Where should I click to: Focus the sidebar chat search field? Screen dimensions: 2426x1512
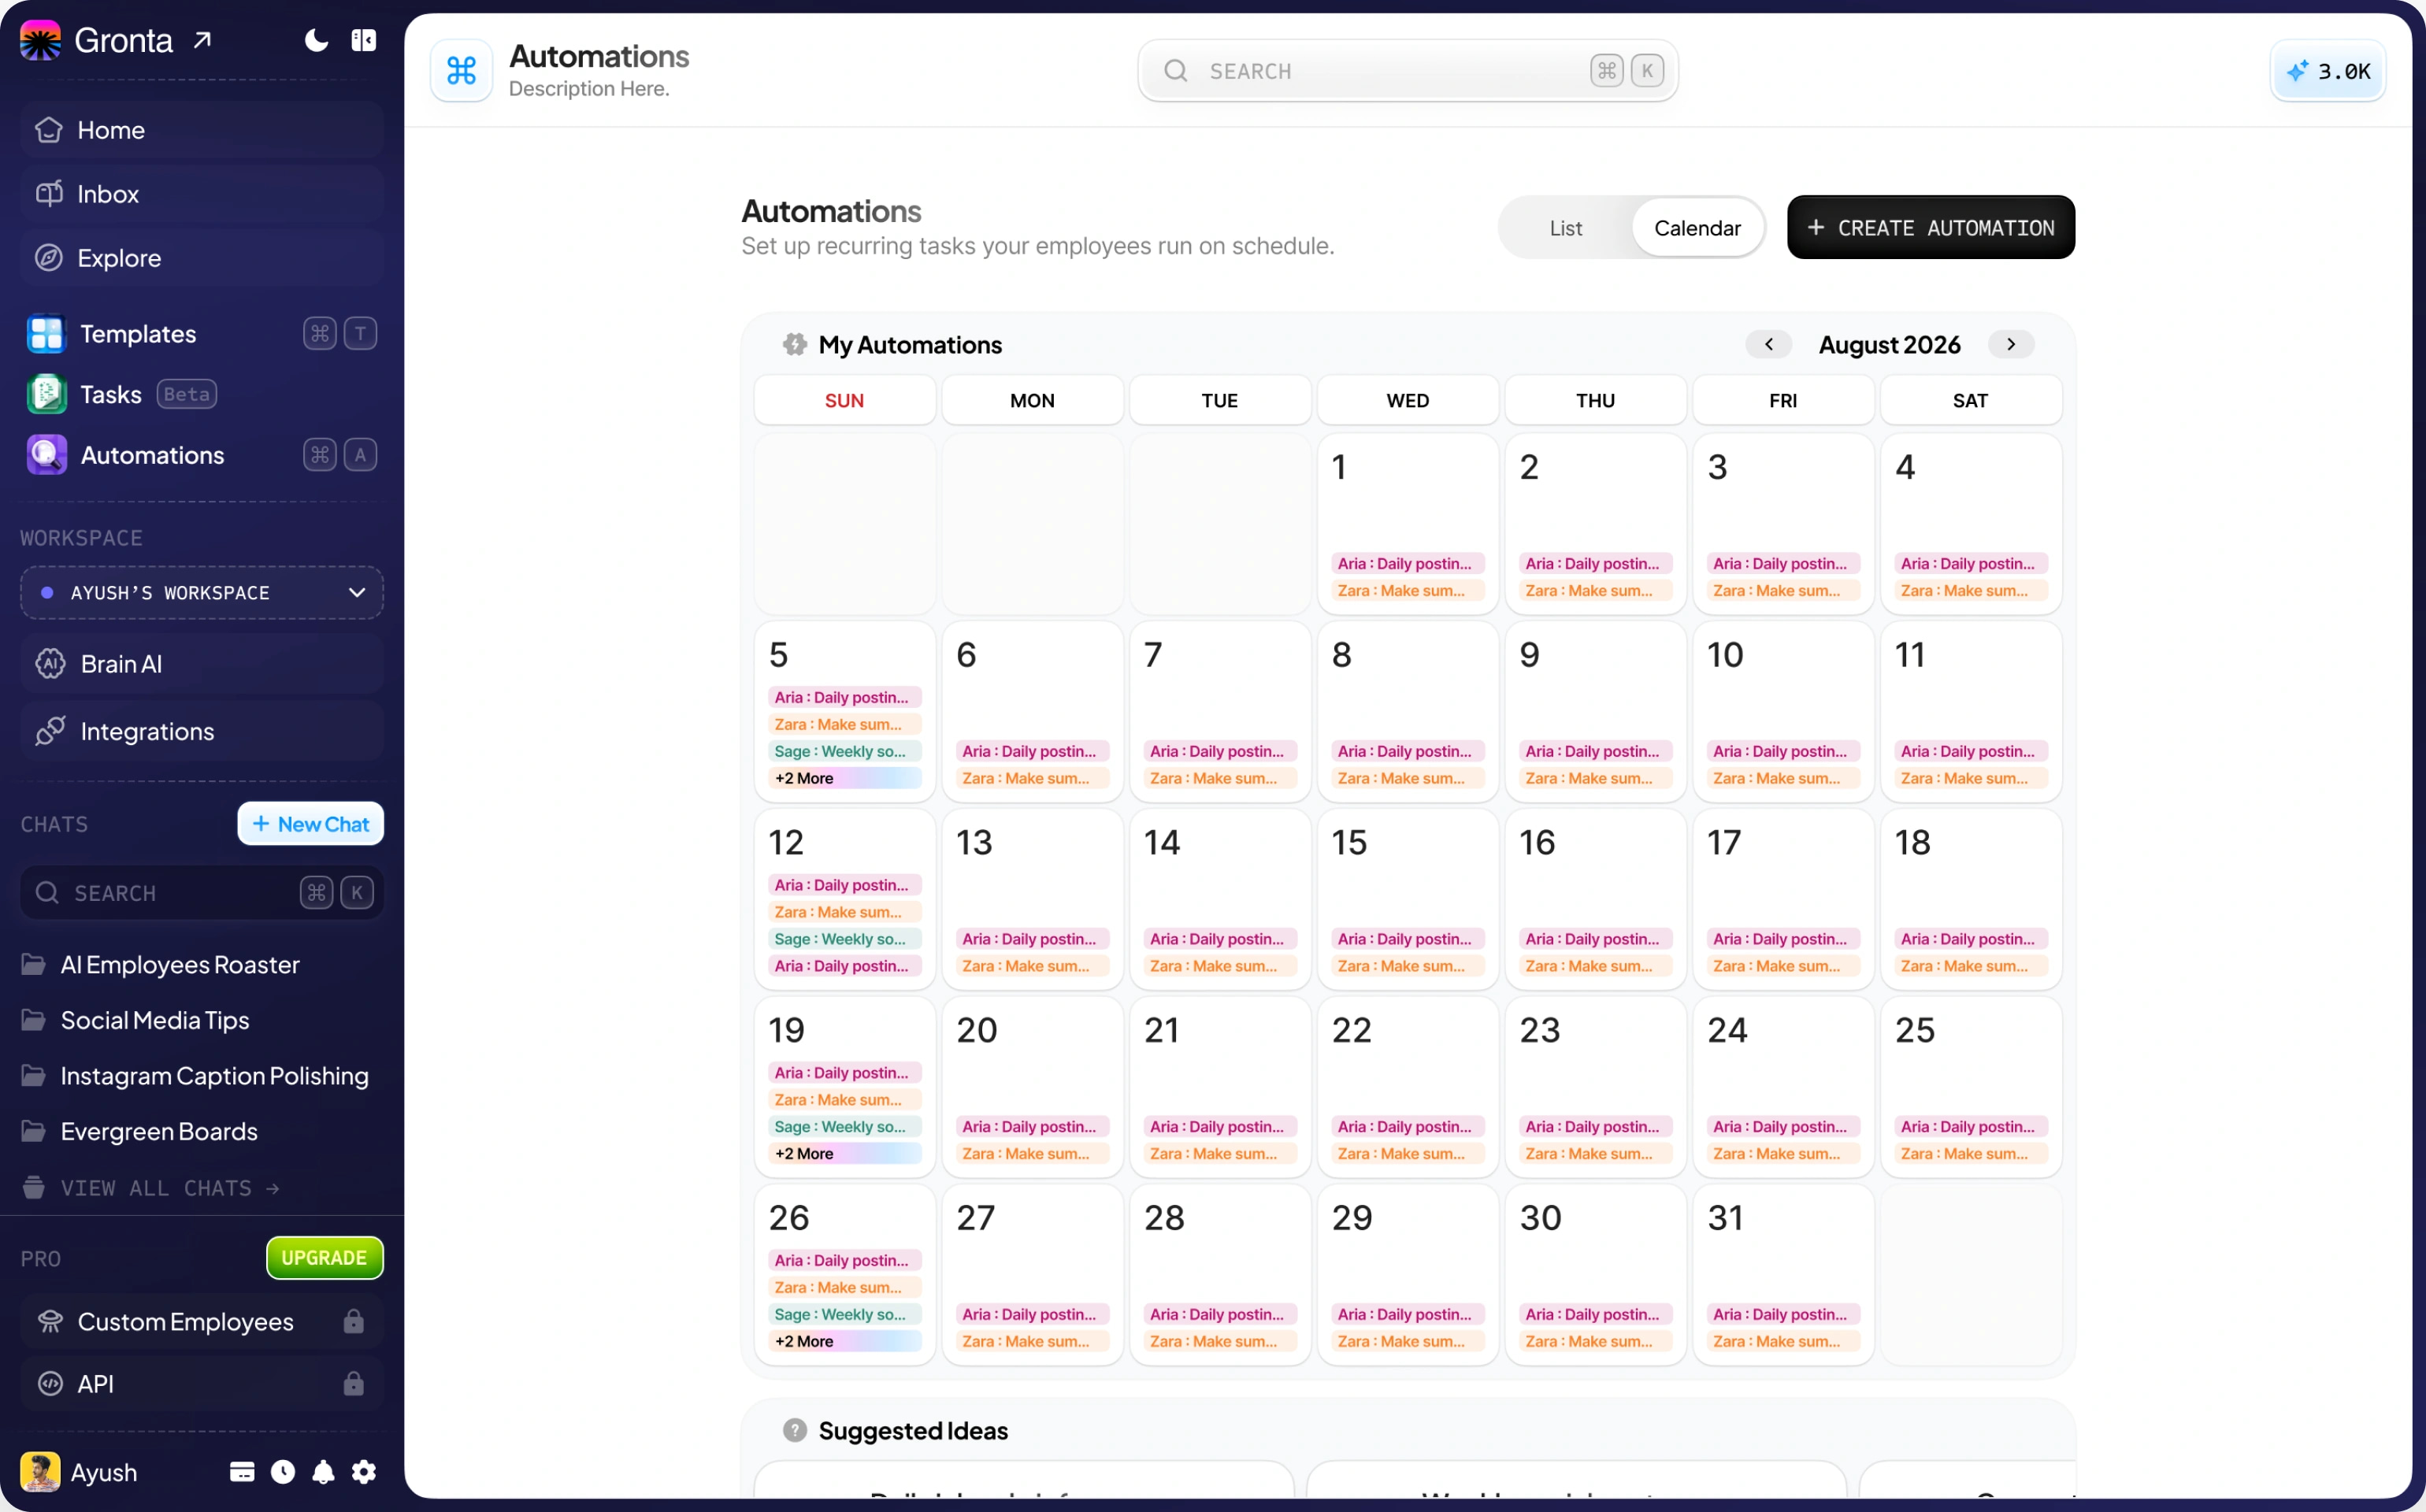click(202, 893)
